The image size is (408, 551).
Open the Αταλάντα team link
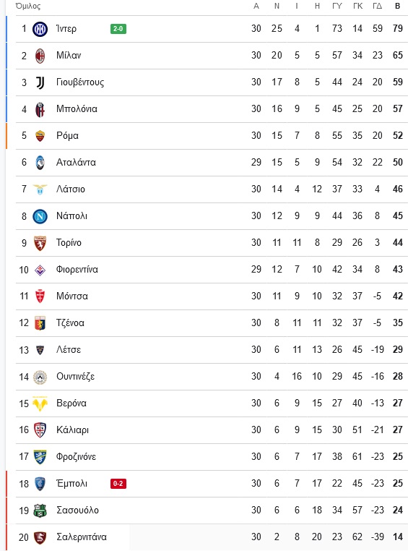76,163
